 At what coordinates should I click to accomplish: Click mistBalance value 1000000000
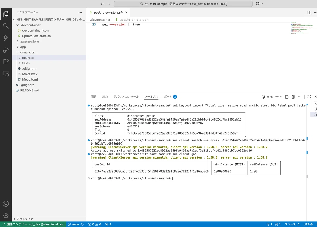222,172
